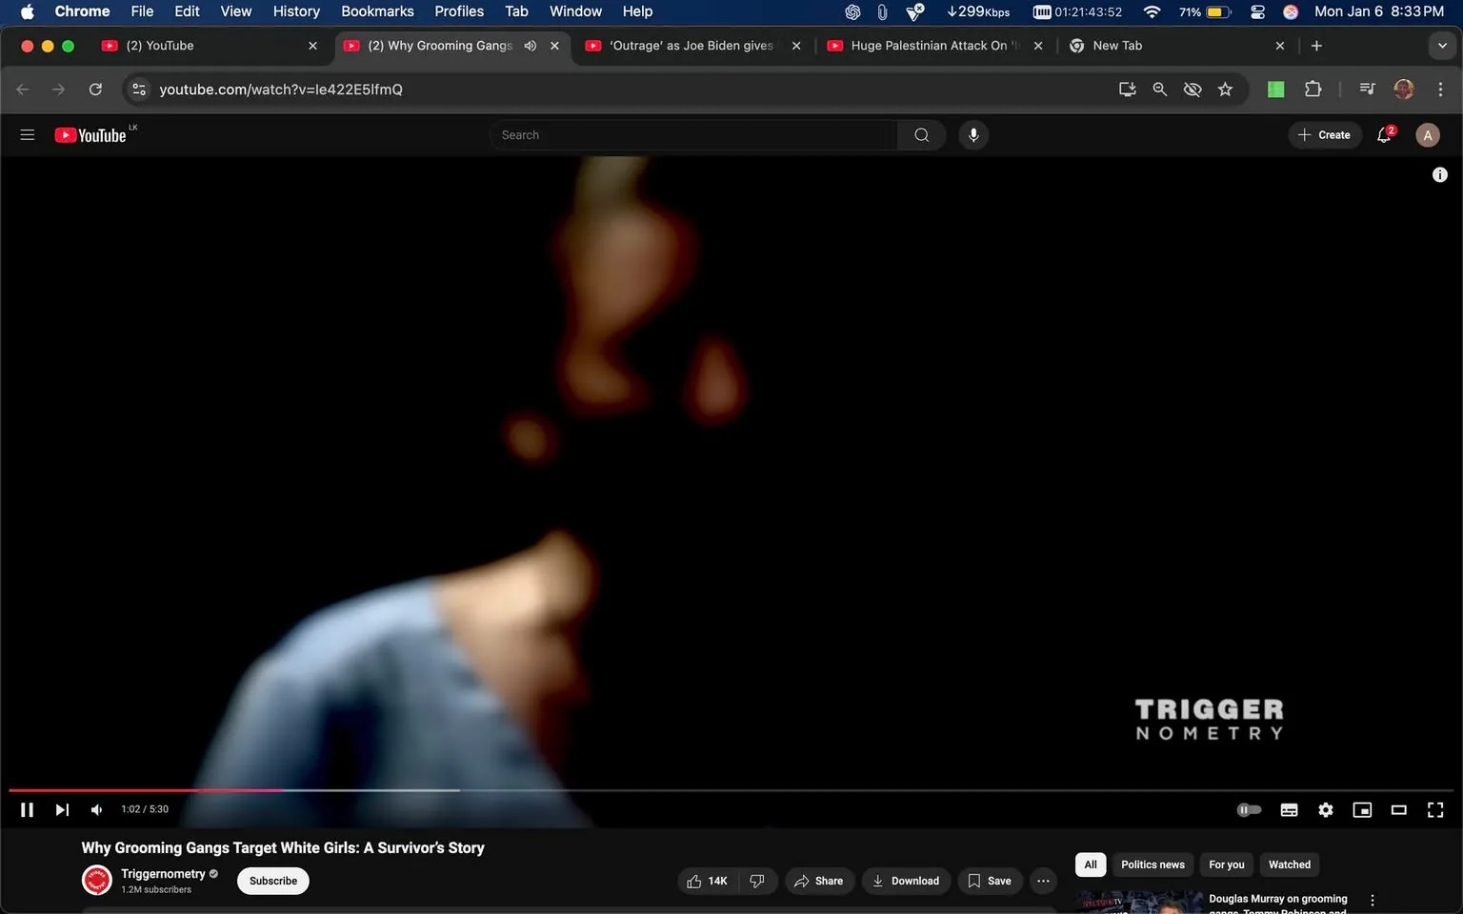Click the Triggernometry channel avatar
This screenshot has width=1463, height=914.
click(x=96, y=880)
